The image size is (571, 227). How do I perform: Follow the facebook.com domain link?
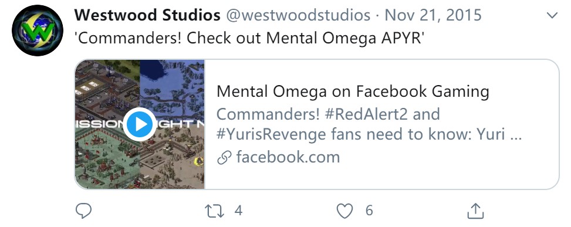coord(288,157)
